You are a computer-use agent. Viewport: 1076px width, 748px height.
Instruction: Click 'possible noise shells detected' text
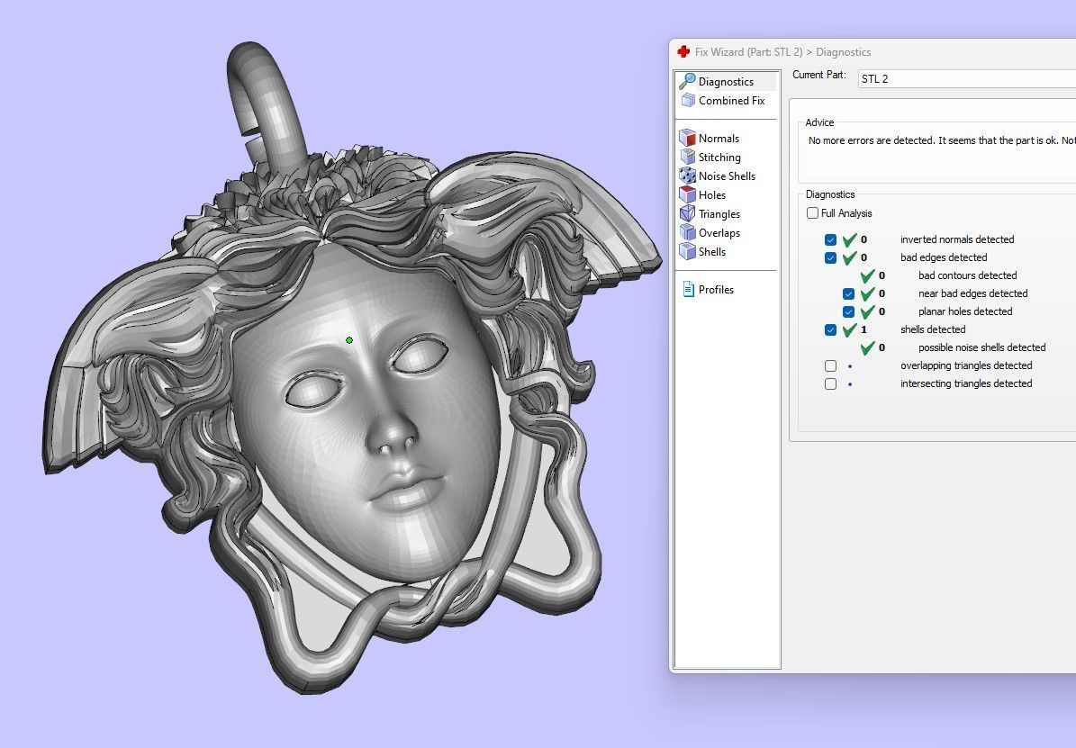982,347
